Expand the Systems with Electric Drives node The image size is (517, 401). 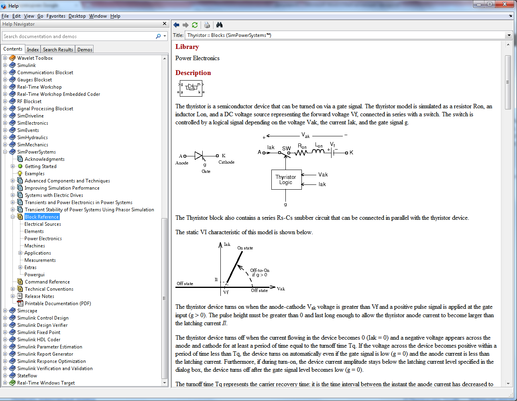[13, 195]
